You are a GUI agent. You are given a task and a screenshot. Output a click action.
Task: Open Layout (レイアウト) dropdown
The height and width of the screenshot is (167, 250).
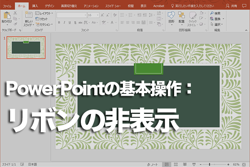(44, 13)
